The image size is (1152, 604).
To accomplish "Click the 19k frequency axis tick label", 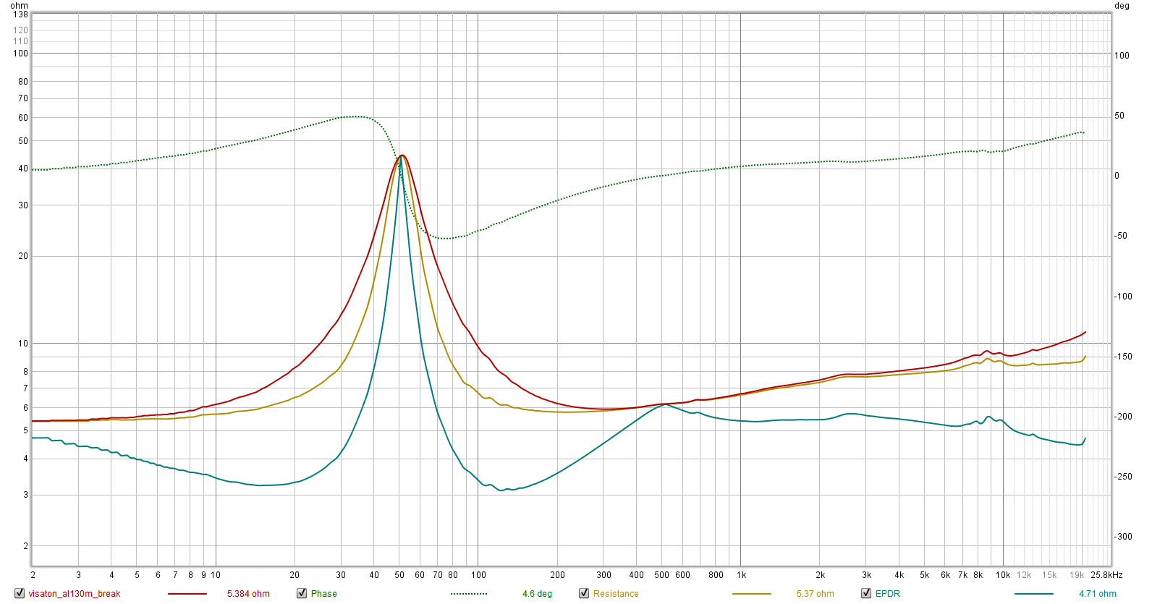I will 1077,575.
